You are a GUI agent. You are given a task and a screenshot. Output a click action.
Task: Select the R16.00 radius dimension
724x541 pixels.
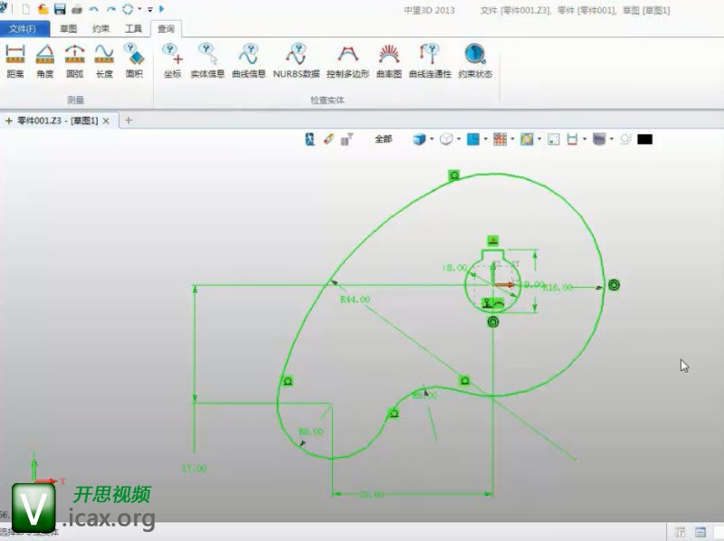pos(557,287)
